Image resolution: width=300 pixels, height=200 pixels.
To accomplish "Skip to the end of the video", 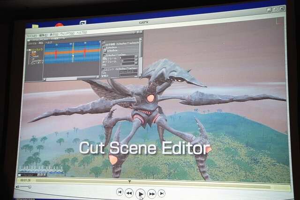I will pyautogui.click(x=161, y=193).
